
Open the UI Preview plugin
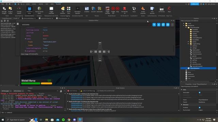coord(161,9)
